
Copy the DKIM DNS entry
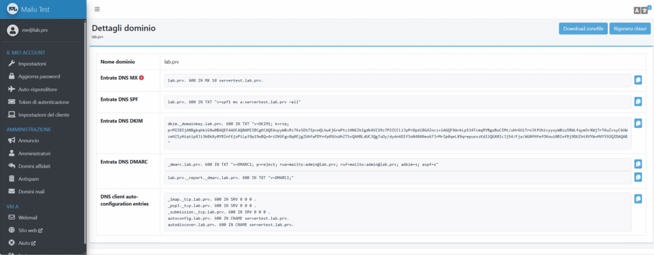point(638,123)
